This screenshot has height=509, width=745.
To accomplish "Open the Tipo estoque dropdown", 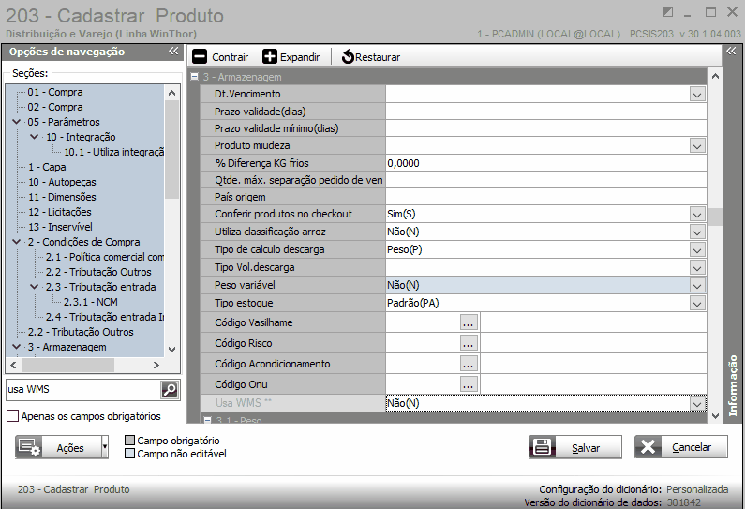I will click(697, 303).
